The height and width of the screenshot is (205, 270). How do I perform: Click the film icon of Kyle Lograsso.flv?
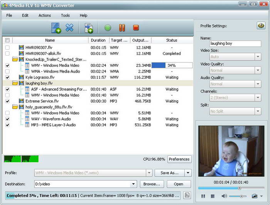coord(21,77)
